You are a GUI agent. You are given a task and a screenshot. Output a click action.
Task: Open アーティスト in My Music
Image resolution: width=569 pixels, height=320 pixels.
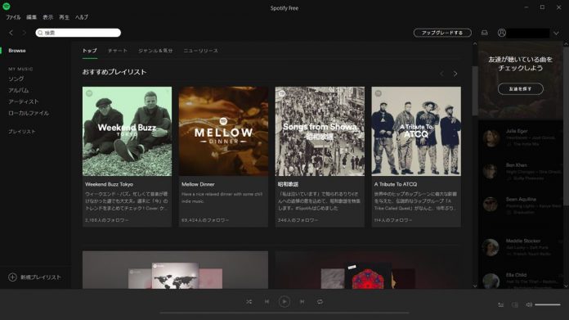(x=23, y=101)
